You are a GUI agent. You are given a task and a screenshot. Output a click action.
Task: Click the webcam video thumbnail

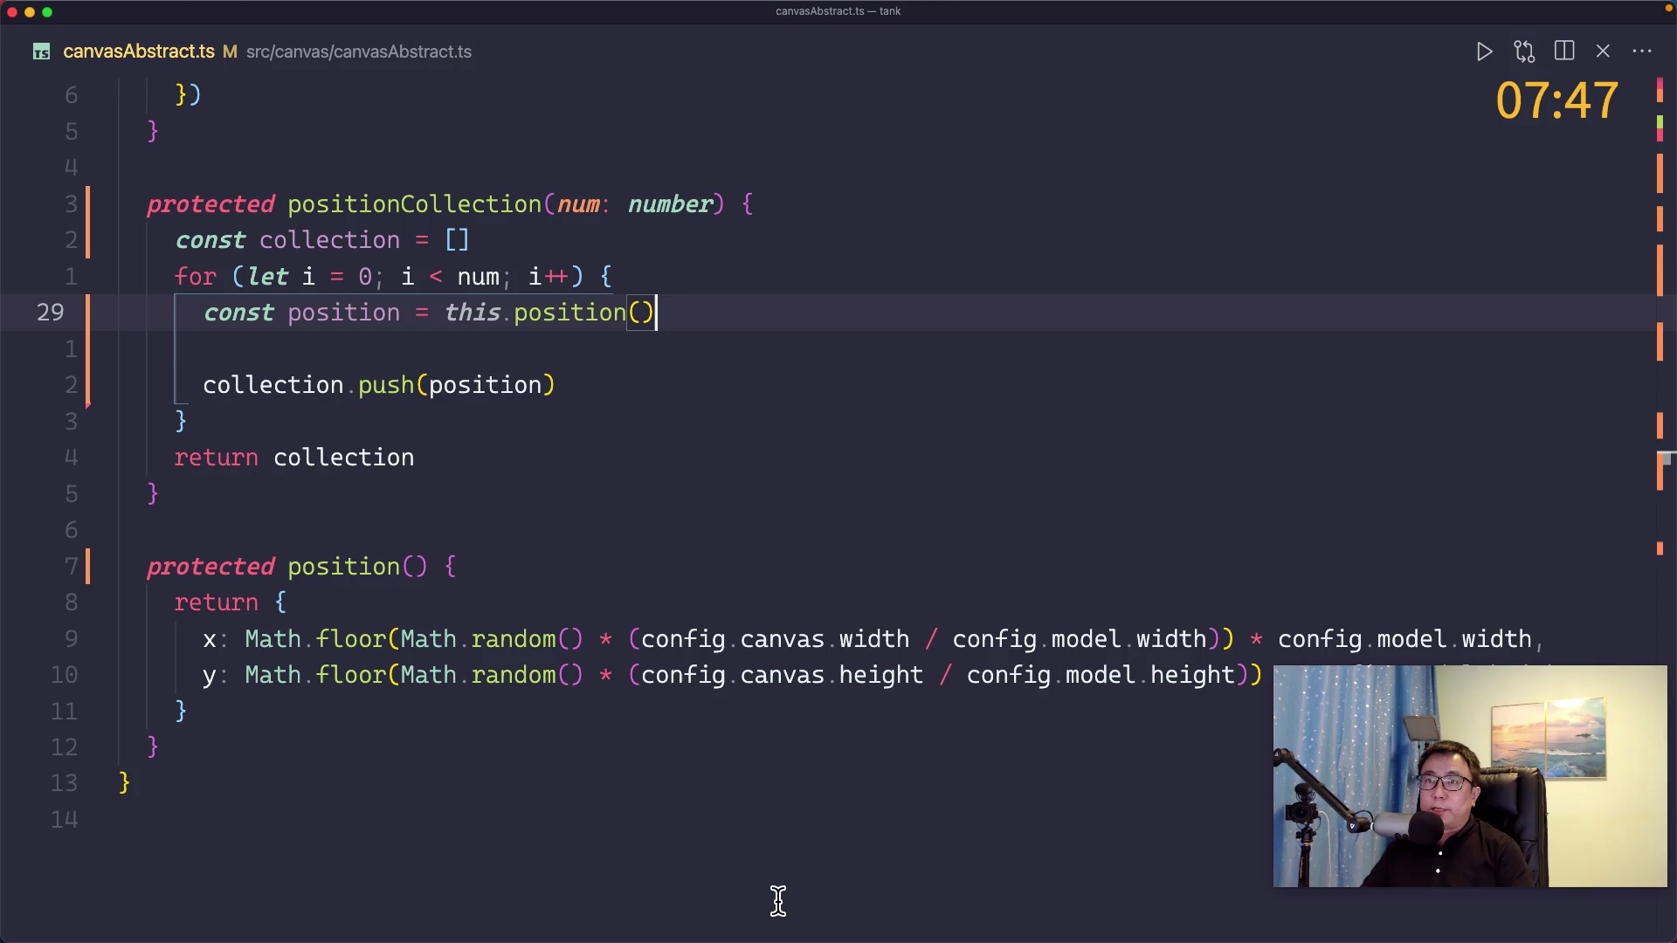1469,775
